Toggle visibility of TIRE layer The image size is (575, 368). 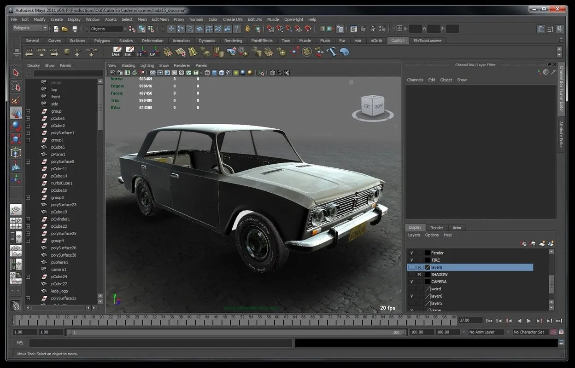tap(411, 260)
